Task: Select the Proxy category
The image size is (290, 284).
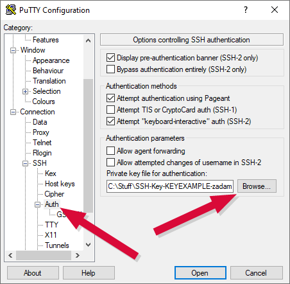Action: (x=41, y=132)
